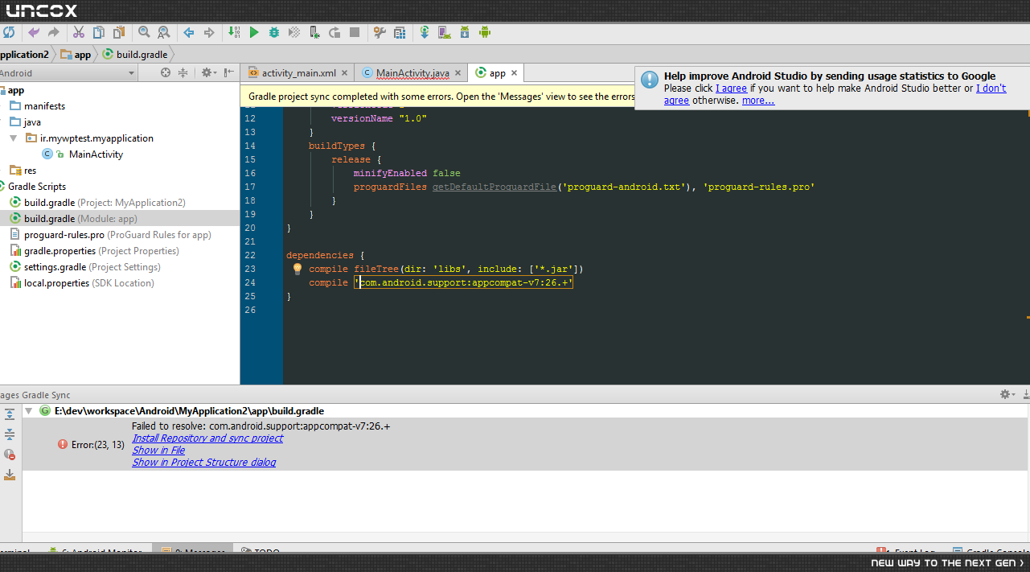Switch to the activity_main.xml tab
1030x572 pixels.
click(x=299, y=73)
